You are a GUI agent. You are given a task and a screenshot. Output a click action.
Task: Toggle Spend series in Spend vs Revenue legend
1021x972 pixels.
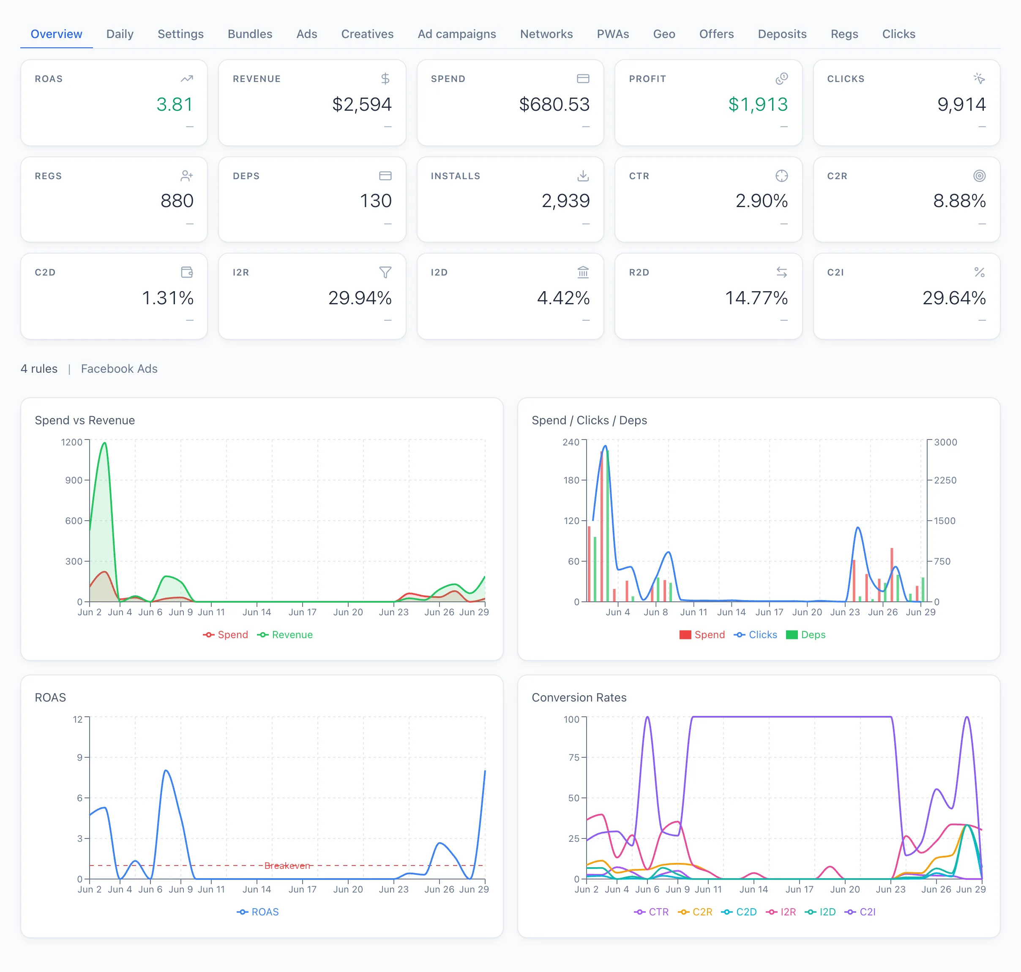[225, 635]
